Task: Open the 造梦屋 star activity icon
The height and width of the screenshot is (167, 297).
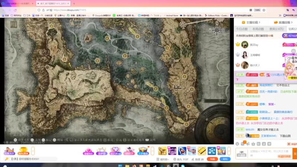Action: pos(102,151)
